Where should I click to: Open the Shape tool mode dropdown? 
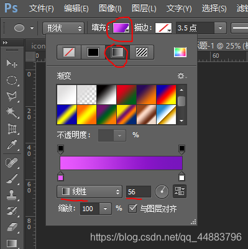63,28
